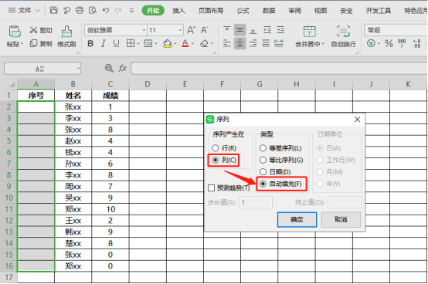Open the font size dropdown

point(180,30)
